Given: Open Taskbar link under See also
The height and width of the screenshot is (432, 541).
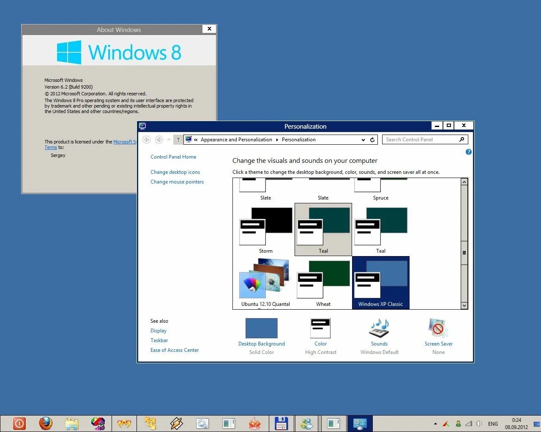Looking at the screenshot, I should click(x=159, y=340).
